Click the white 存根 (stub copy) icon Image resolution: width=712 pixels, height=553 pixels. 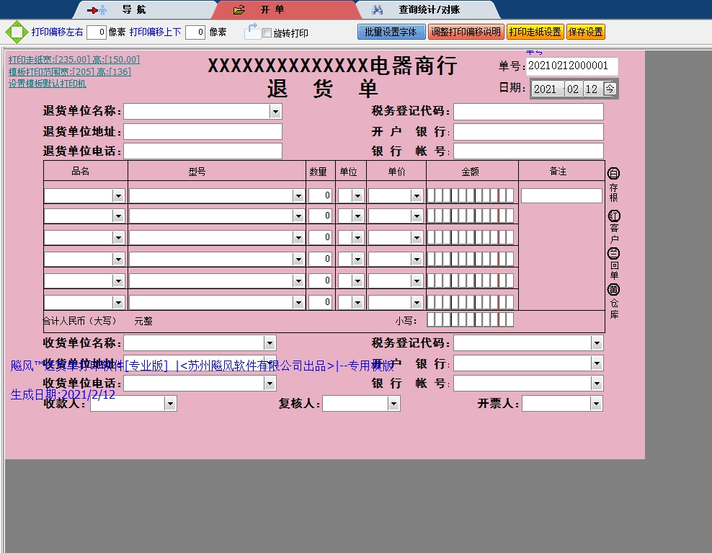click(x=613, y=172)
